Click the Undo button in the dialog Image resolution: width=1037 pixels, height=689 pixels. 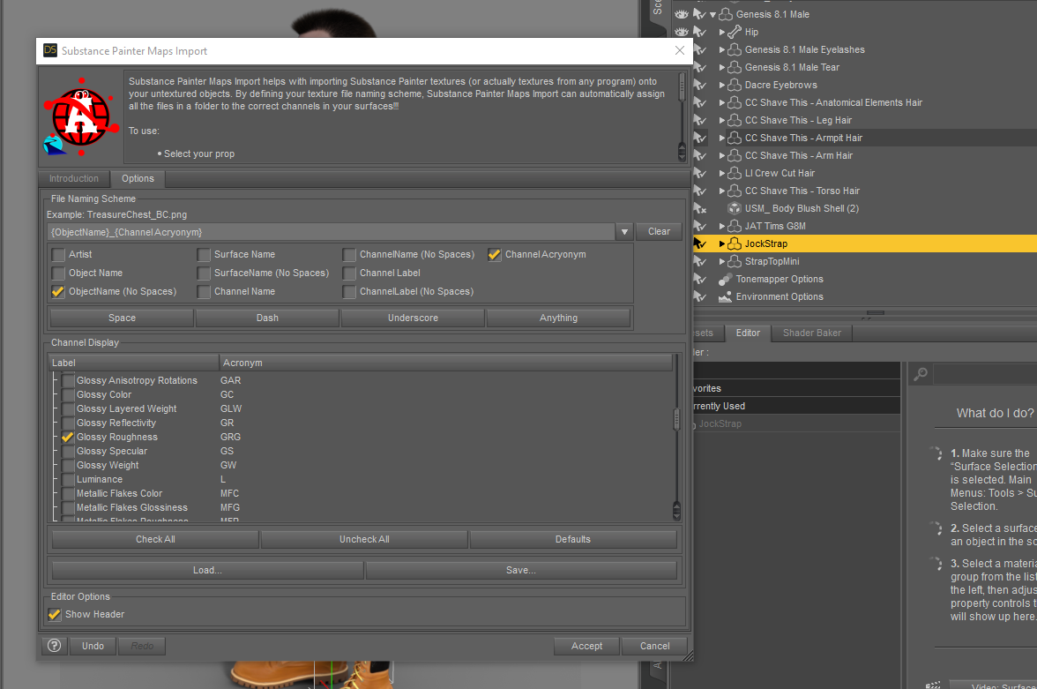[93, 646]
